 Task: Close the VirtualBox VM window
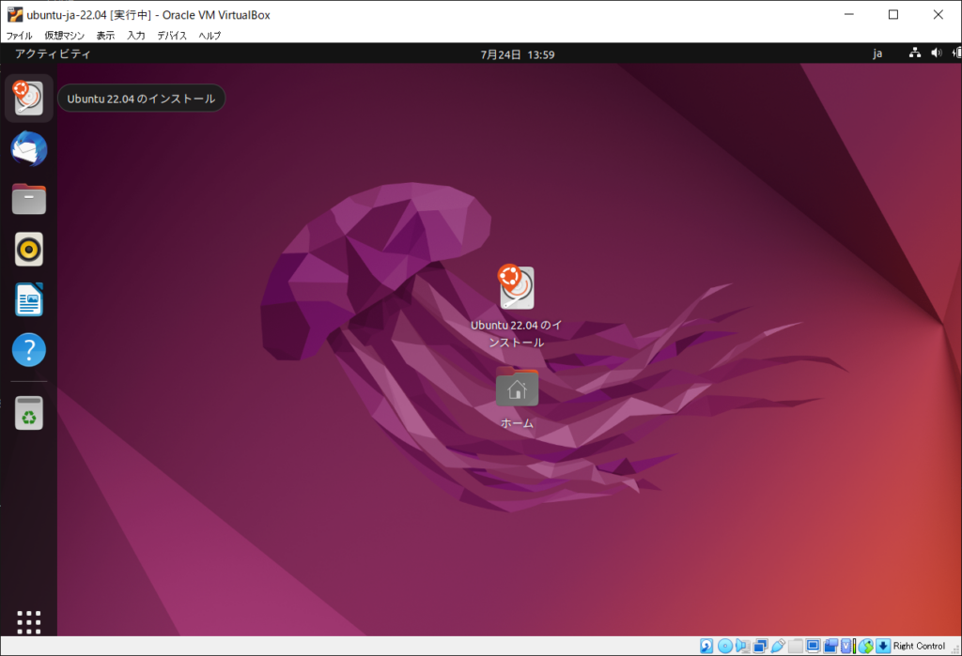939,15
